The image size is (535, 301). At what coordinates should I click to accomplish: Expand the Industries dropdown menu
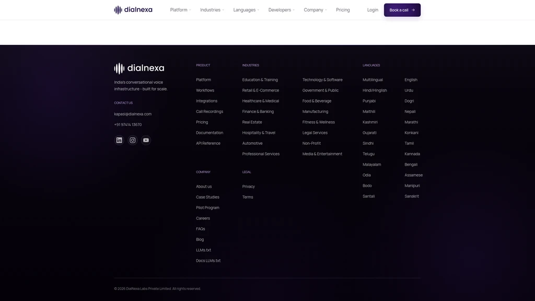pyautogui.click(x=212, y=10)
